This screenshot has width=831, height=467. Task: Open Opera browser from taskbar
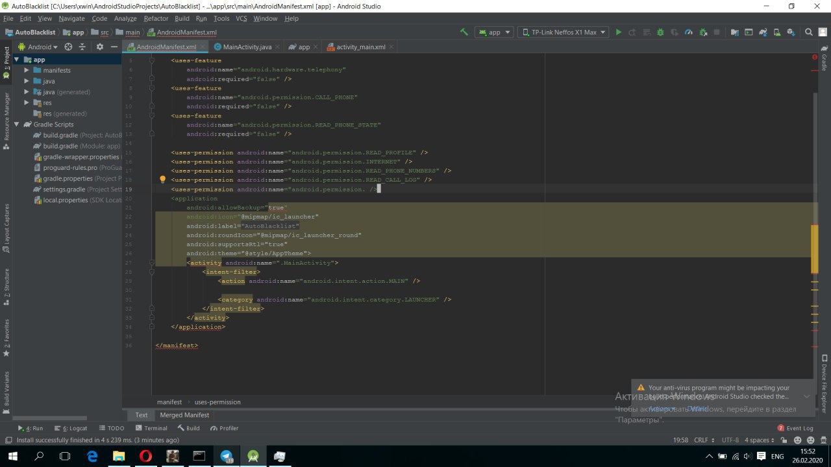point(145,456)
